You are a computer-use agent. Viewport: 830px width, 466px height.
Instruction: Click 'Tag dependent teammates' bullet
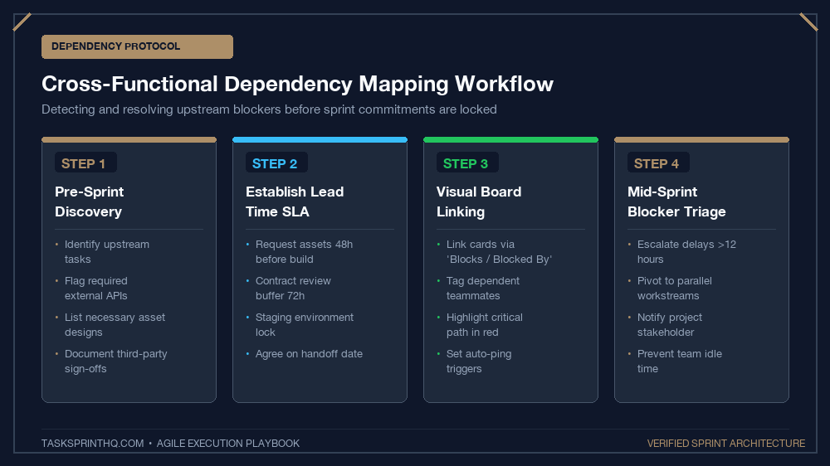pyautogui.click(x=483, y=289)
